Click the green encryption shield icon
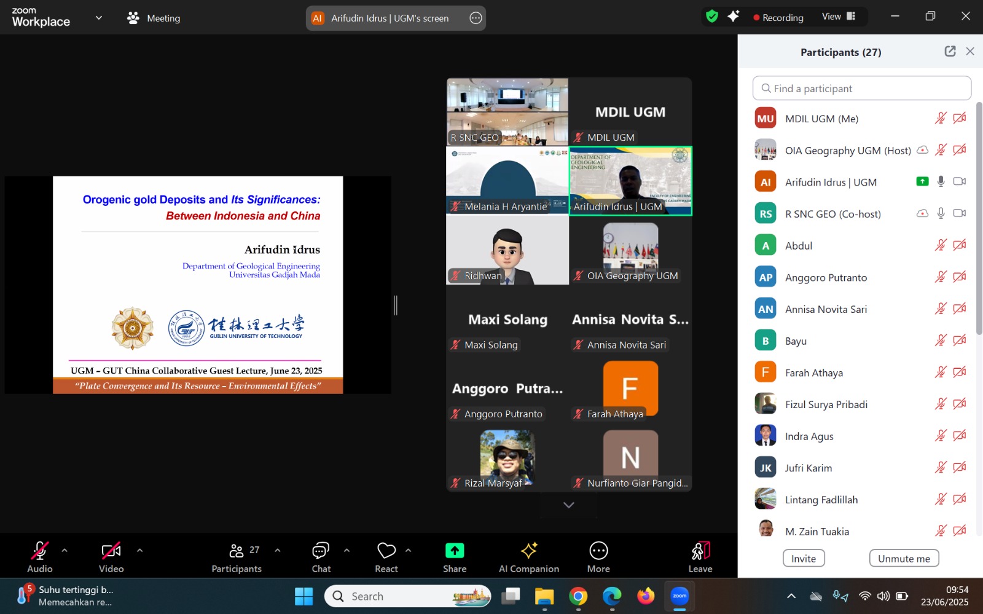983x614 pixels. click(x=712, y=17)
